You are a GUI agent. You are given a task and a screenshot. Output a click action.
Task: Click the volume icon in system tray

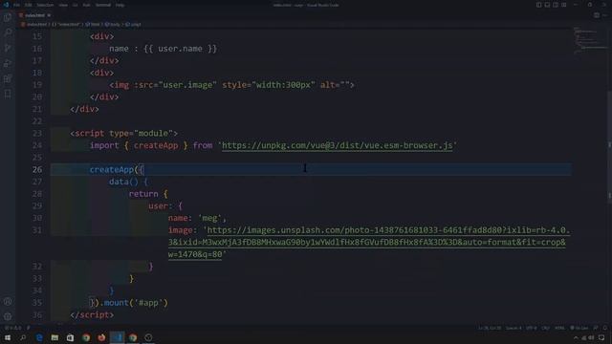(591, 337)
